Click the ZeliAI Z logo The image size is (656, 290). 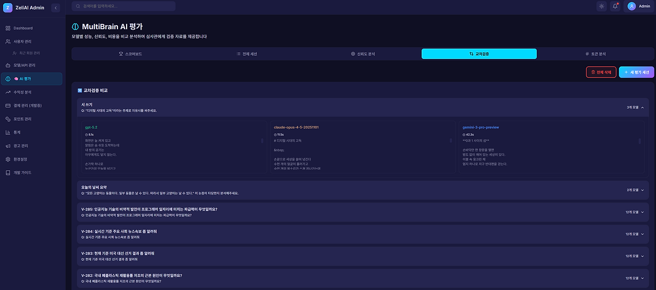tap(7, 7)
